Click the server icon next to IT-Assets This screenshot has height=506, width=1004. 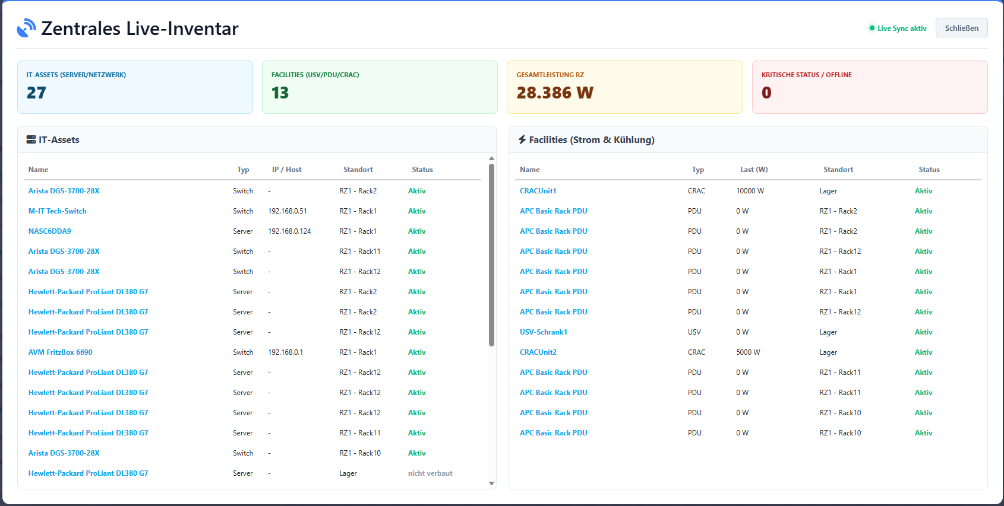31,140
